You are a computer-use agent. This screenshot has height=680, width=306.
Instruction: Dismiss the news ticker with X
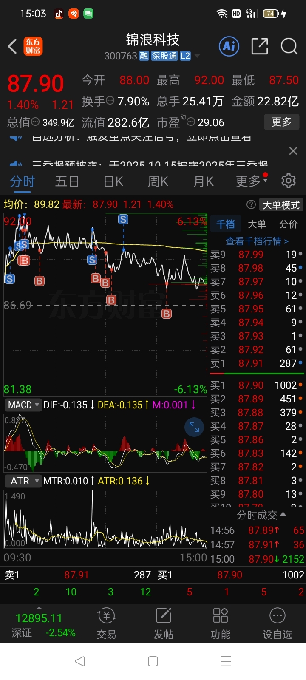[293, 151]
